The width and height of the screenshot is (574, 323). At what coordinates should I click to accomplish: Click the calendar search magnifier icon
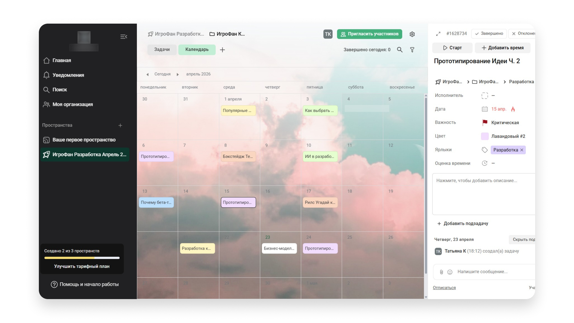click(399, 50)
